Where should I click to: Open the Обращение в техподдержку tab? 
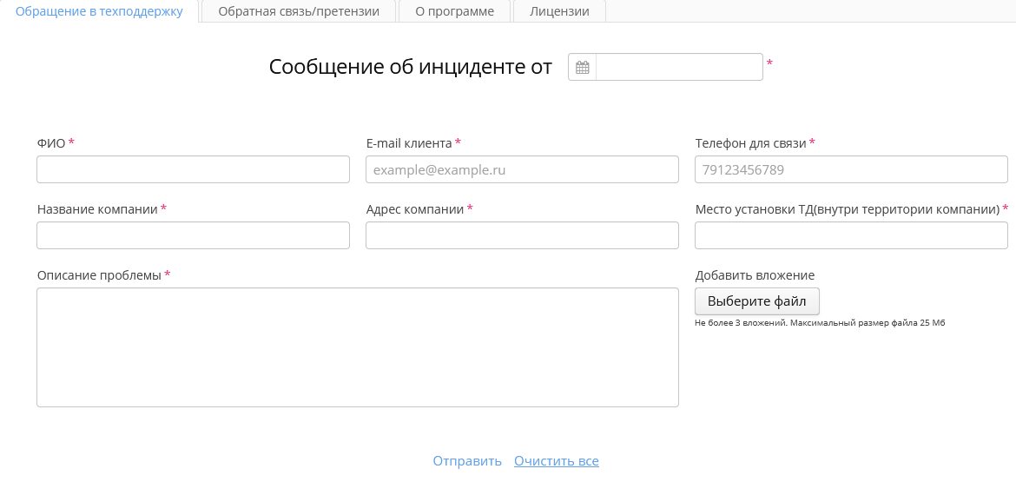[x=99, y=11]
